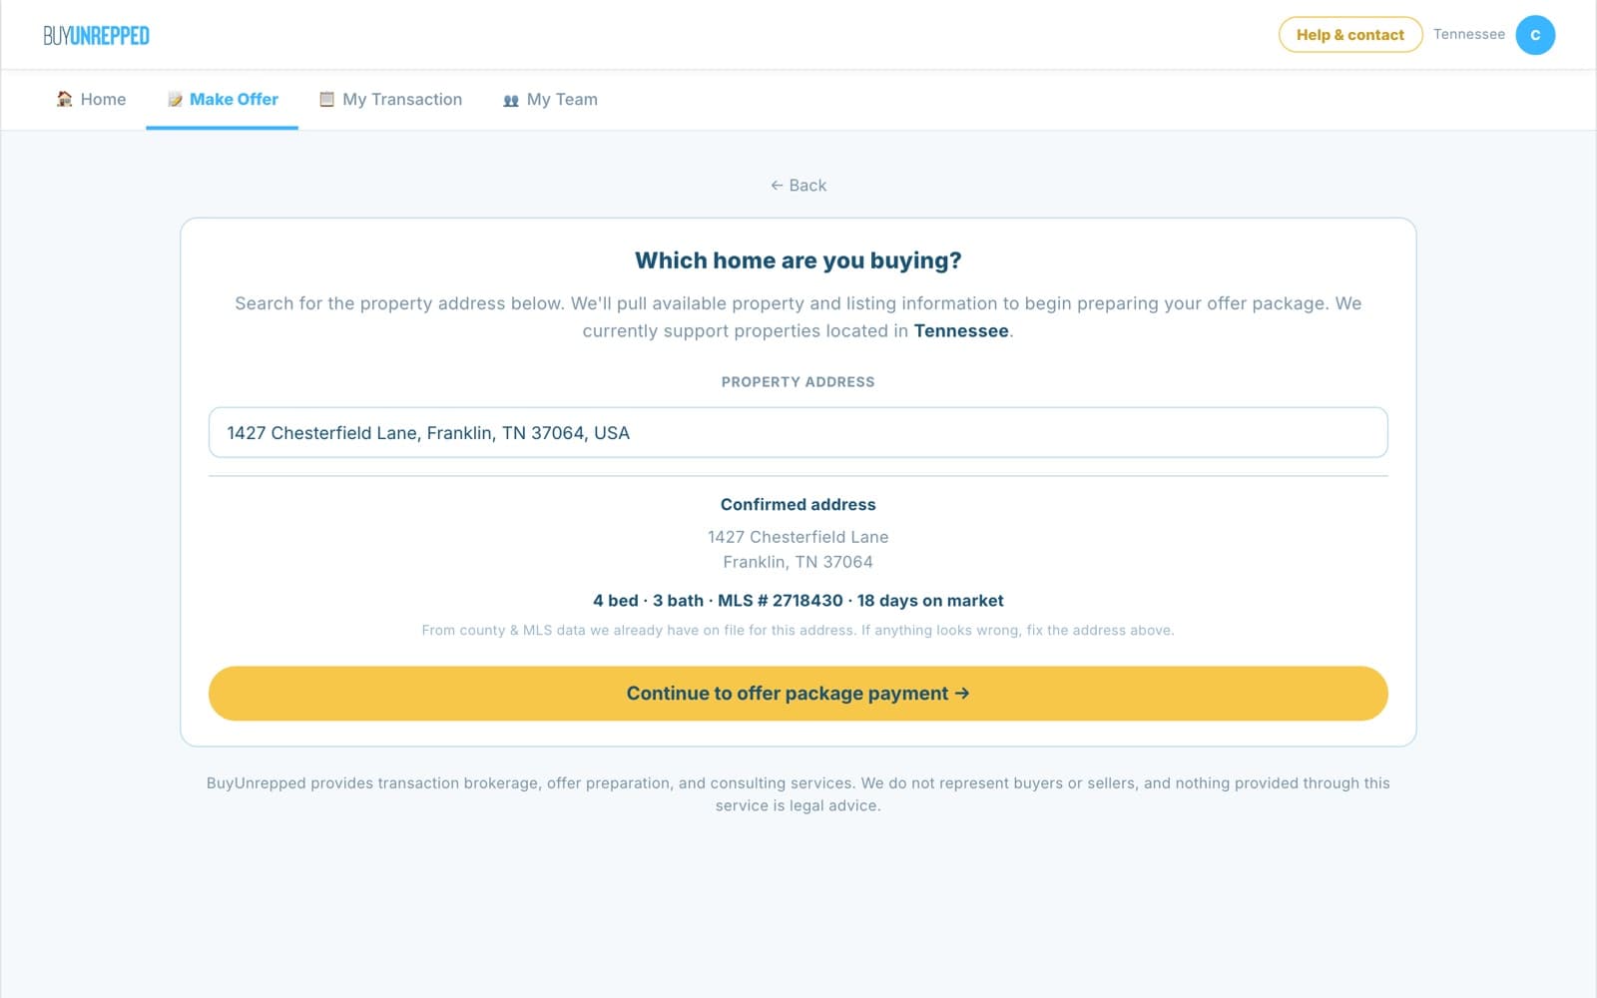Go to the My Team tab
The image size is (1597, 998).
(550, 99)
